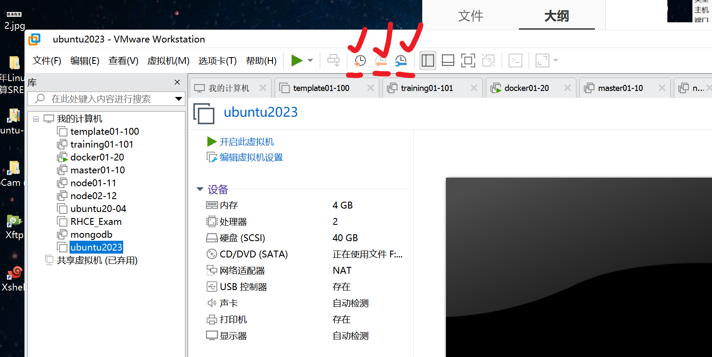This screenshot has height=357, width=712.
Task: Open the 文件(F) menu
Action: [47, 61]
